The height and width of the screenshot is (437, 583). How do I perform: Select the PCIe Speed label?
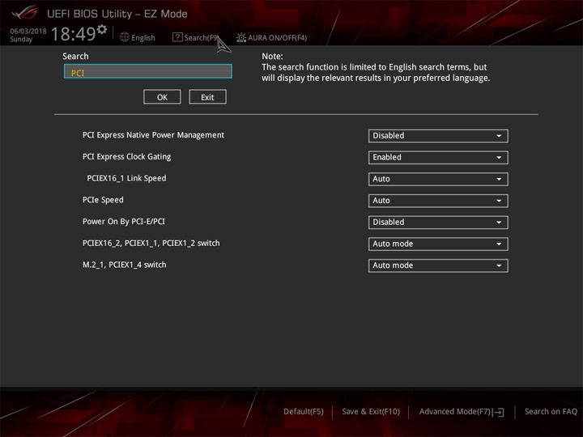point(103,200)
